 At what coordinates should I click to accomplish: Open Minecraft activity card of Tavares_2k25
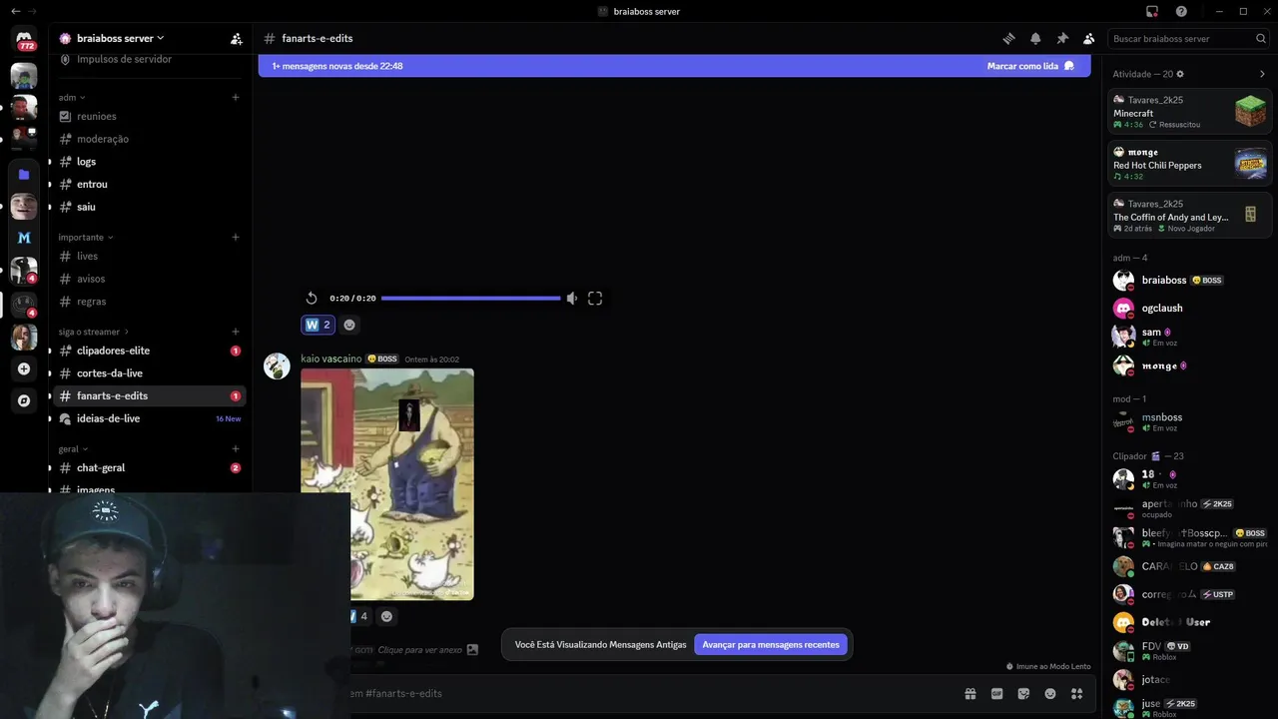(x=1189, y=111)
